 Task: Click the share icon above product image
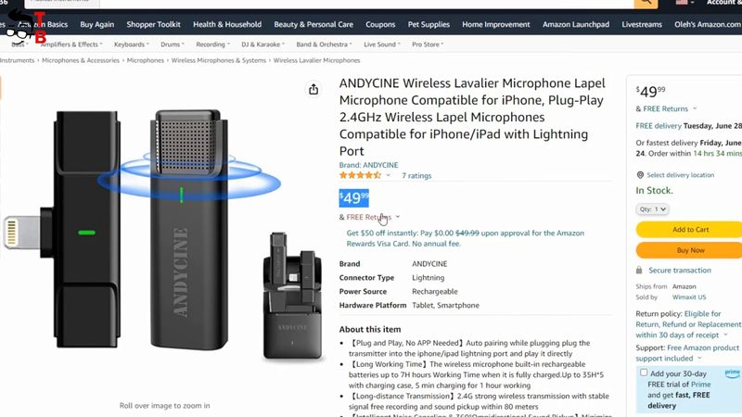click(x=313, y=89)
